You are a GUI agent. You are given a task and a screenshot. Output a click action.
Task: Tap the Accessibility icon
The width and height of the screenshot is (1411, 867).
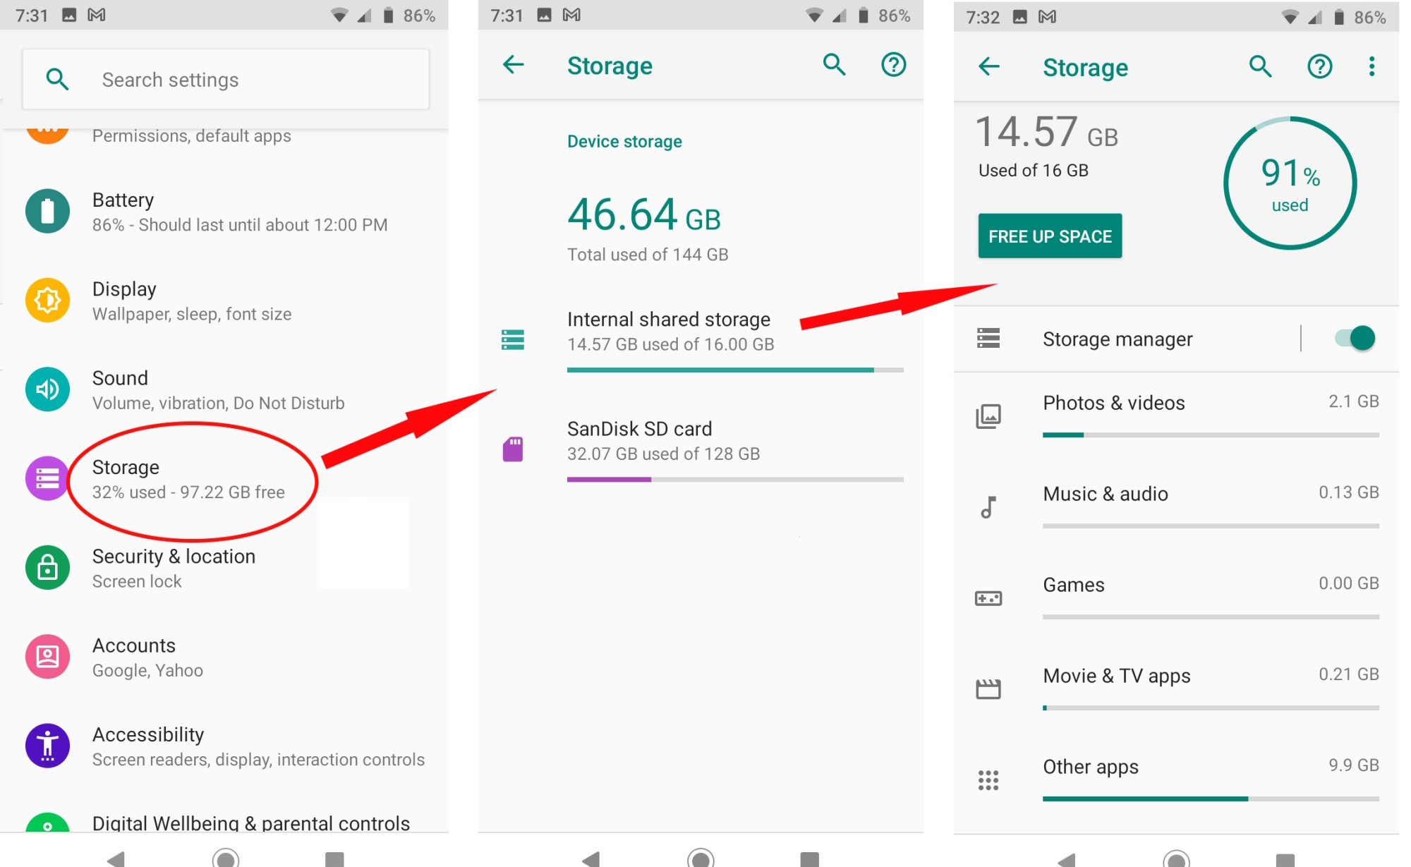click(x=47, y=746)
